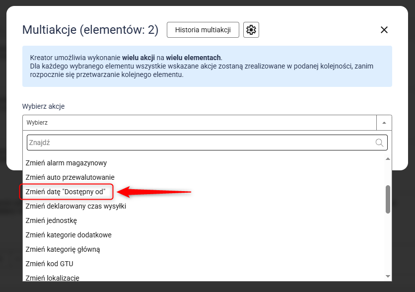
Task: Close the Multiakcje dialog with X
Action: click(x=384, y=30)
